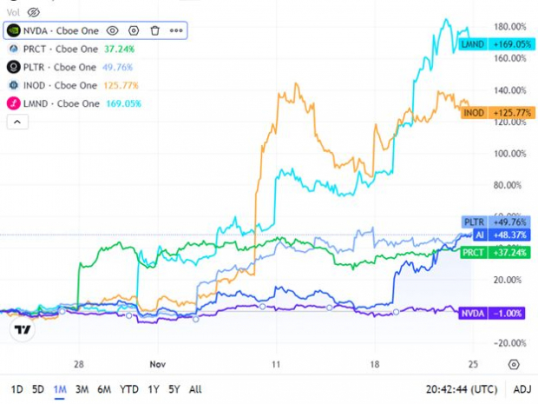The image size is (538, 404).
Task: Click the INOD symbol logo icon
Action: pyautogui.click(x=14, y=85)
